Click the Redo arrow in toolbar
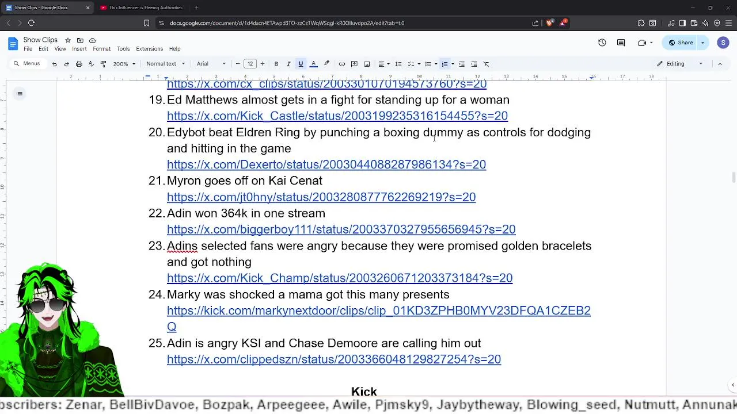Screen dimensions: 737x414 pos(67,64)
